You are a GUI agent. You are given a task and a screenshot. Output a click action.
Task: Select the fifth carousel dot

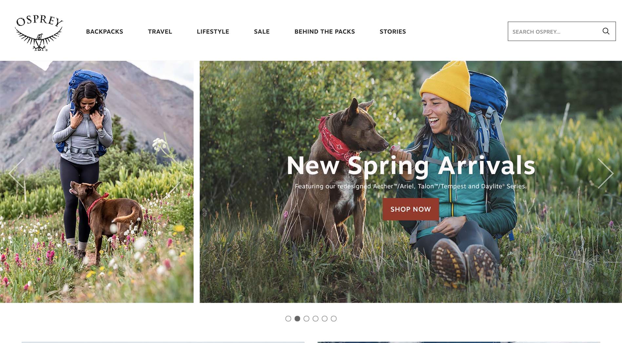point(324,318)
